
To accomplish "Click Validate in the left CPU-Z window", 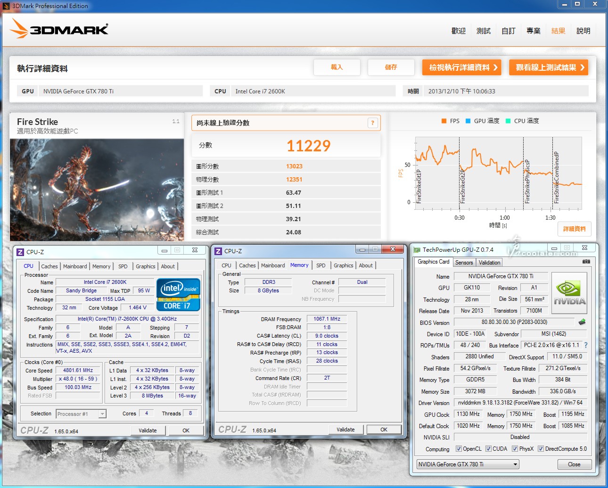I will pyautogui.click(x=148, y=430).
